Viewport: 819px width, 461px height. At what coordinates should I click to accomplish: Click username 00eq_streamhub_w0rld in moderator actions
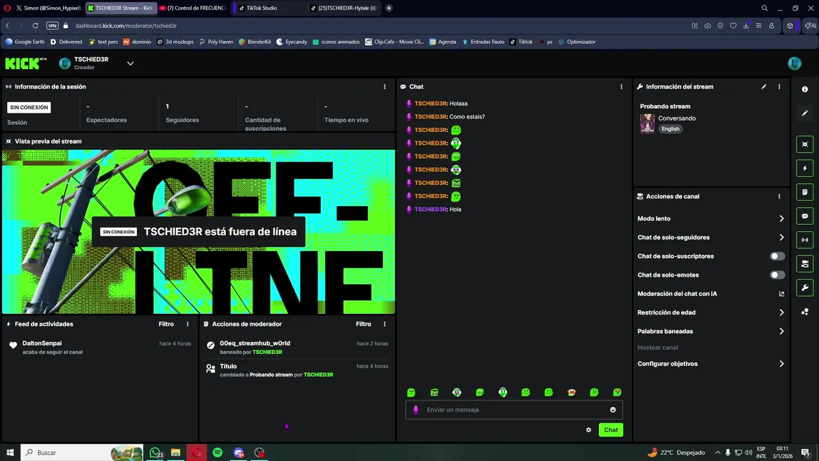(255, 343)
